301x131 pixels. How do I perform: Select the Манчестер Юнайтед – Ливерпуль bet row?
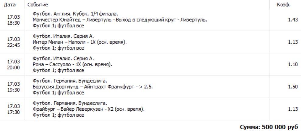[x=150, y=20]
